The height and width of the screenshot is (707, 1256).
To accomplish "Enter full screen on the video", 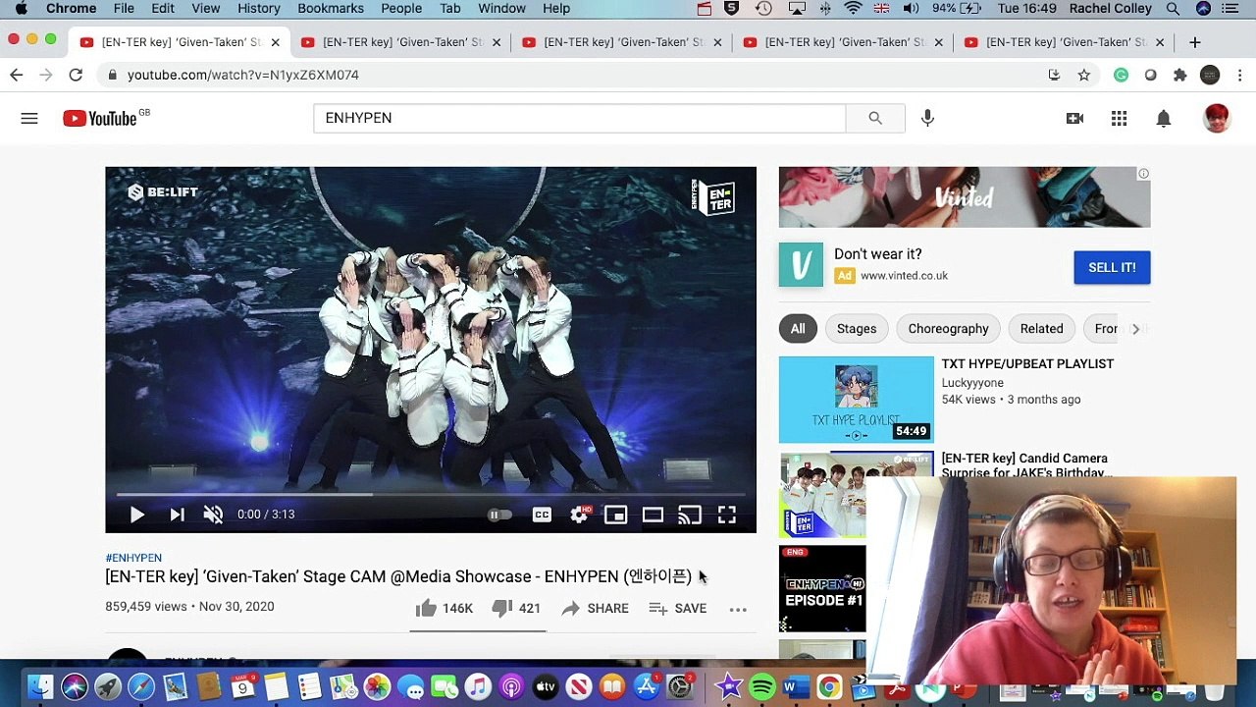I will pos(727,515).
